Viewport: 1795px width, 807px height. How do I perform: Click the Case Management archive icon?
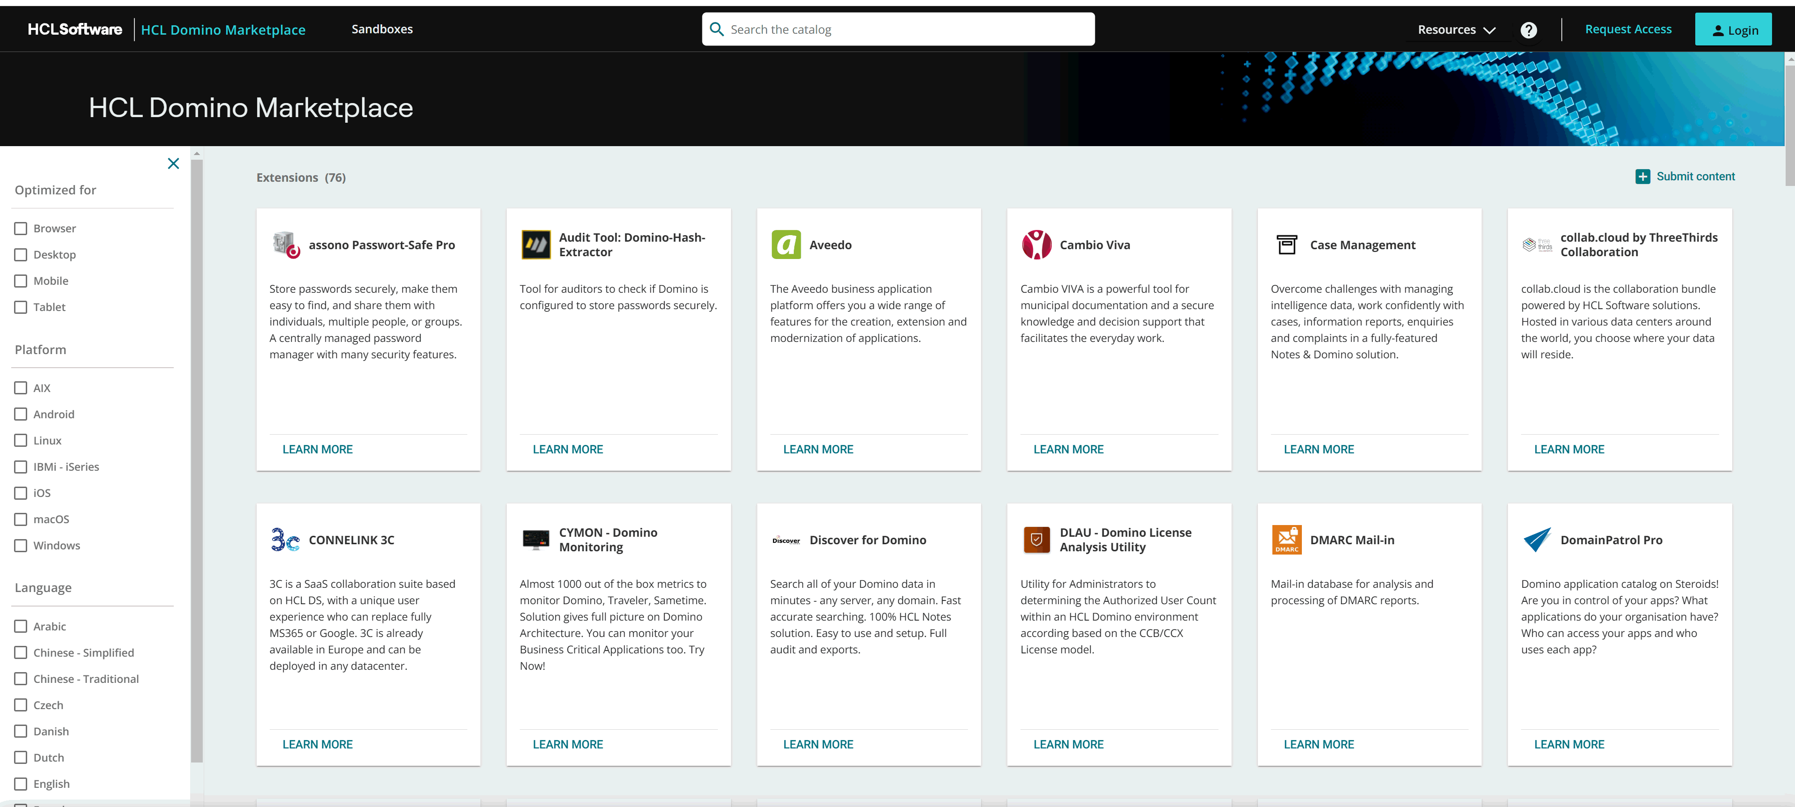click(x=1286, y=244)
